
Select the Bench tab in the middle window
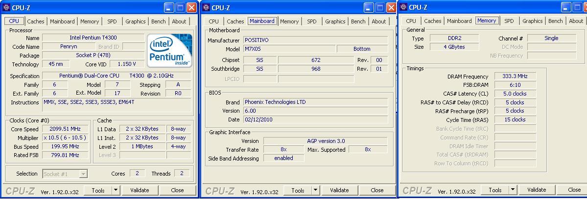pyautogui.click(x=358, y=21)
